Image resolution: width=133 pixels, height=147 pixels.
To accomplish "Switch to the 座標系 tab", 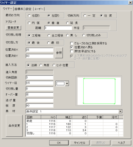I will [x=19, y=9].
